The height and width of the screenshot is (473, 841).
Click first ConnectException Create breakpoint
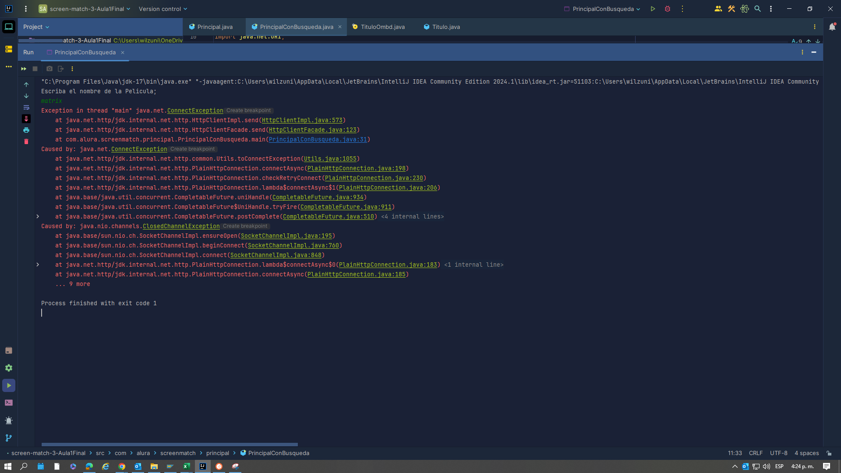(x=249, y=111)
